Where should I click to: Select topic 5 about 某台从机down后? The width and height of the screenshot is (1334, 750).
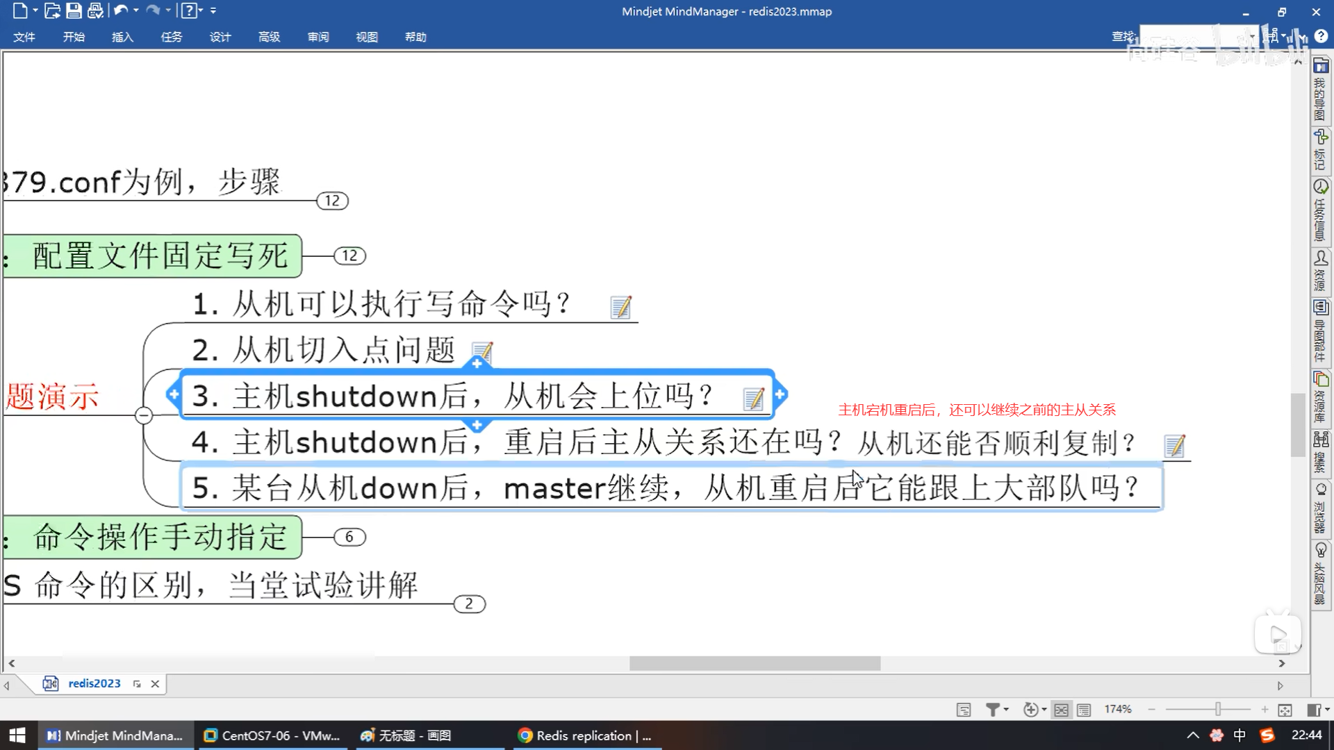[667, 487]
